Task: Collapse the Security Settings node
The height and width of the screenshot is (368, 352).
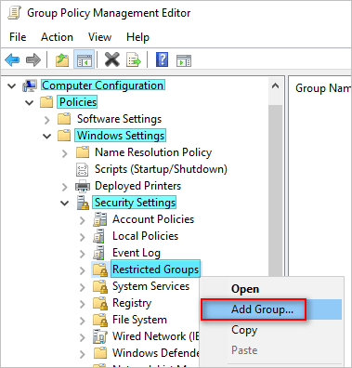Action: coord(64,204)
